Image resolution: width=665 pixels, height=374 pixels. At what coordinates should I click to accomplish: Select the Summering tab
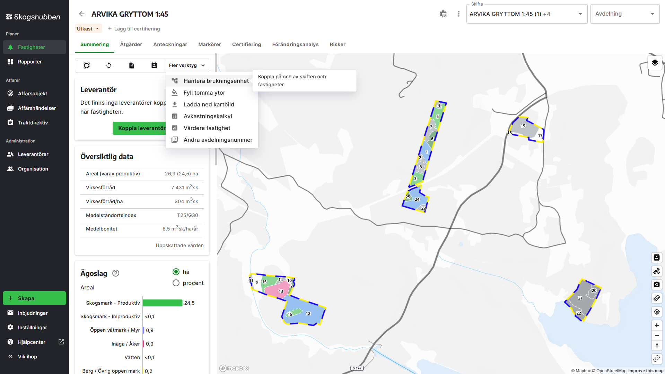(x=95, y=44)
